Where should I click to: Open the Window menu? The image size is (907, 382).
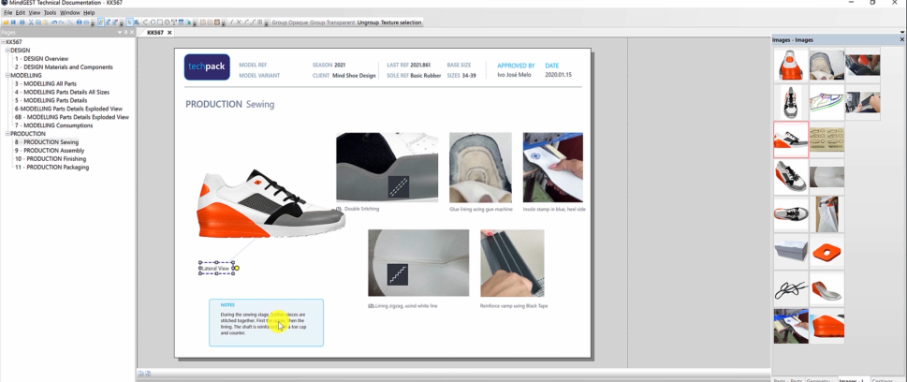(x=70, y=13)
